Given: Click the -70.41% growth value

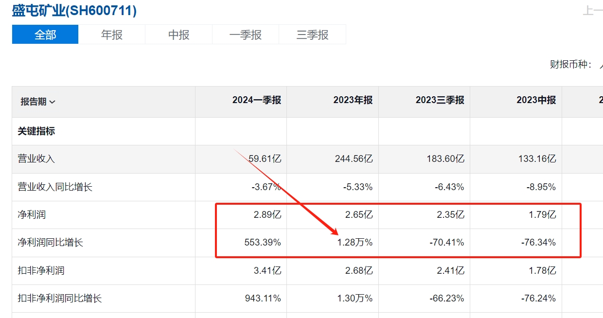Looking at the screenshot, I should click(x=446, y=242).
